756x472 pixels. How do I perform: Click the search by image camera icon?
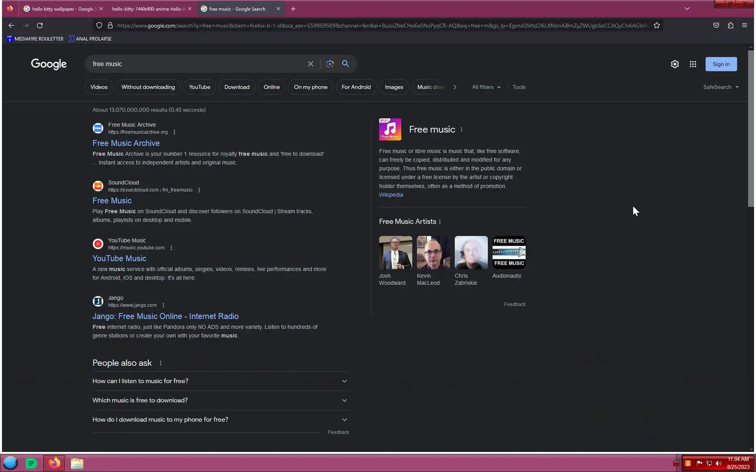[330, 64]
